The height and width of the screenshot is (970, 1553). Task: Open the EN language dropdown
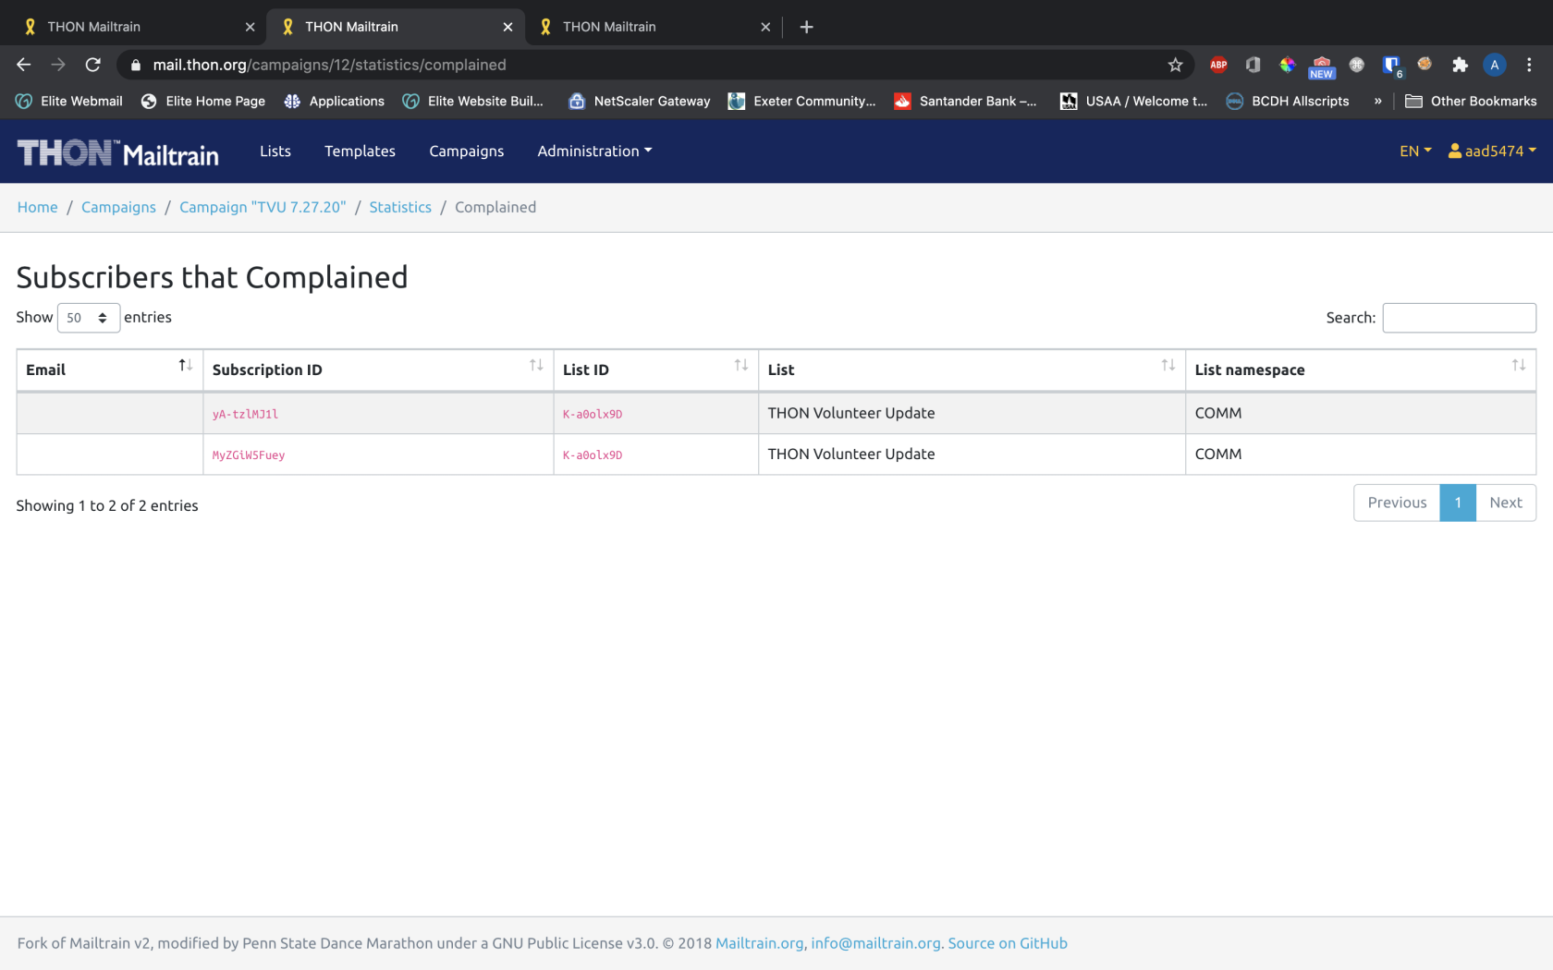click(1415, 151)
